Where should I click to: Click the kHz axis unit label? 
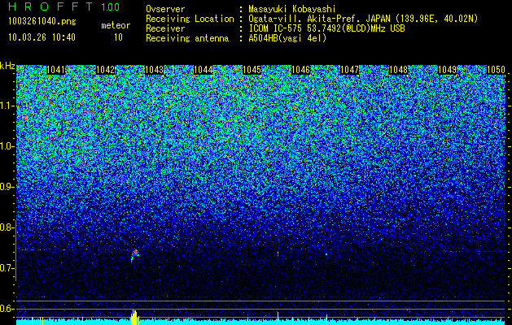click(7, 66)
